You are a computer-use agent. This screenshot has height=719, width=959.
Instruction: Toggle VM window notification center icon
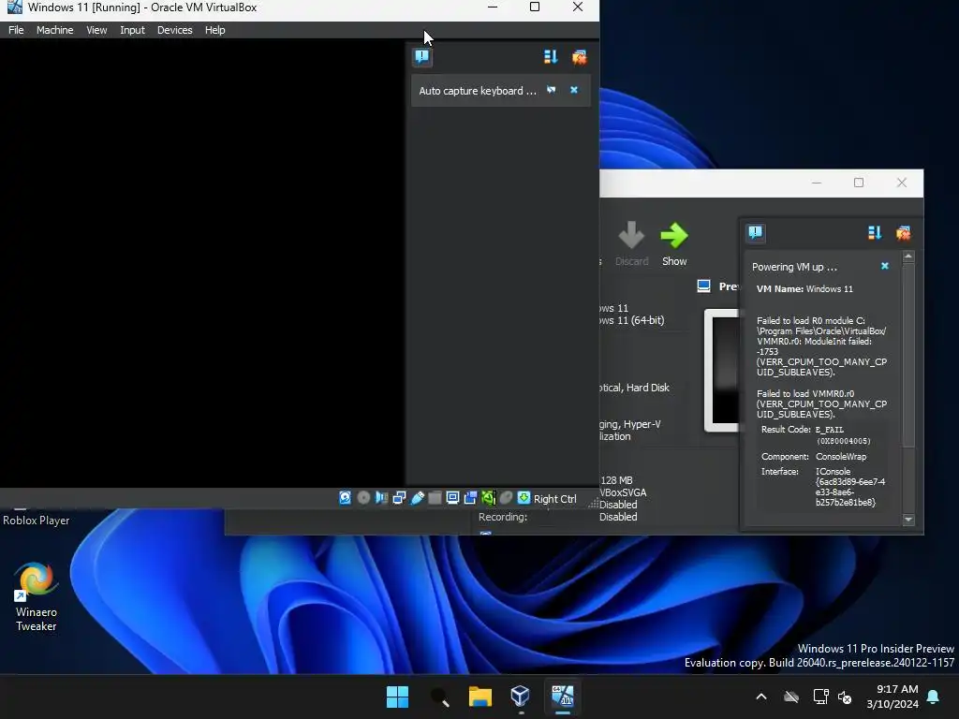point(422,57)
